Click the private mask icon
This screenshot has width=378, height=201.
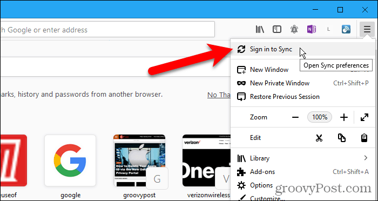click(x=241, y=83)
